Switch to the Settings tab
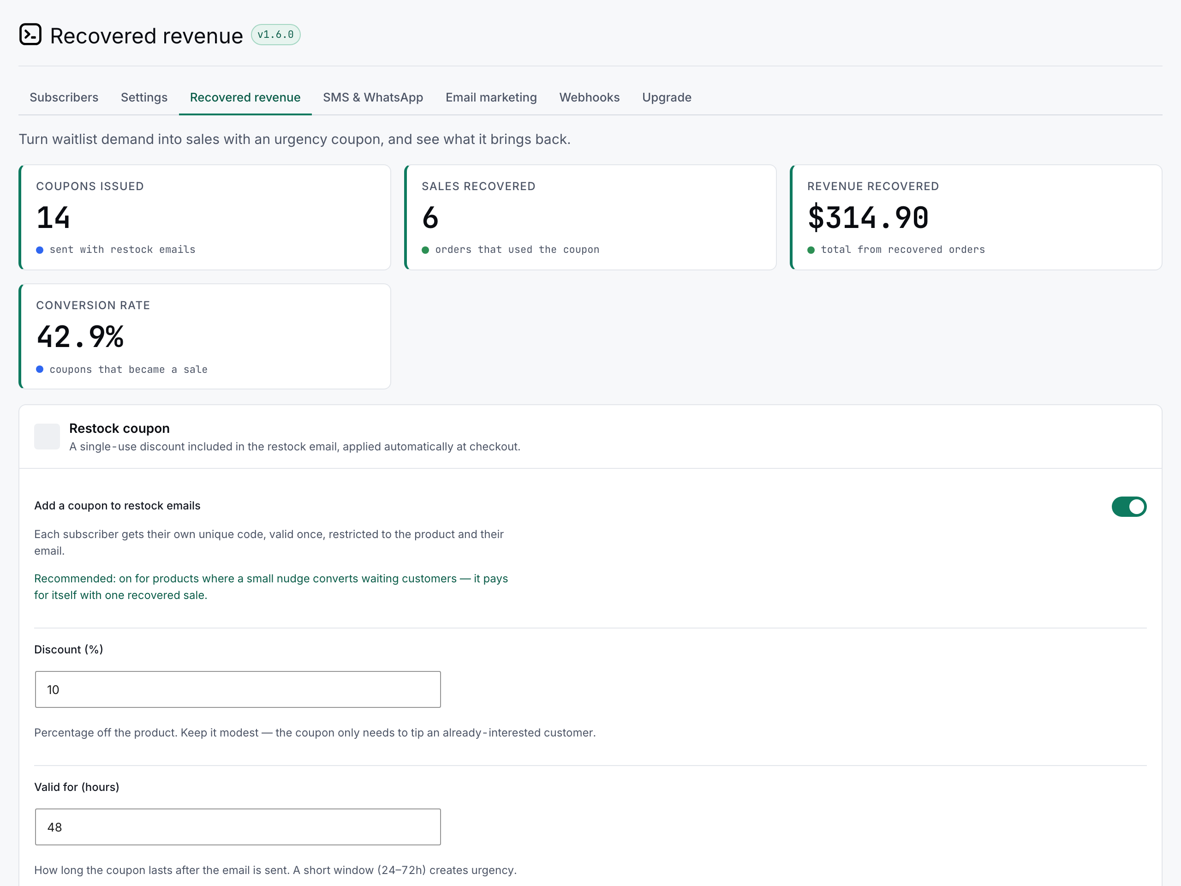 [144, 97]
